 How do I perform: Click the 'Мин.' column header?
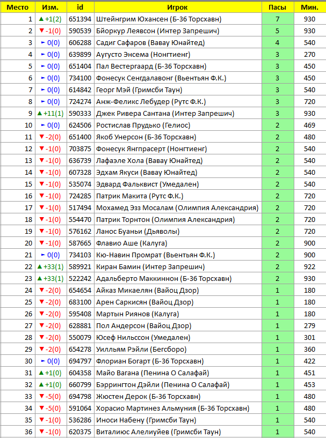point(310,8)
